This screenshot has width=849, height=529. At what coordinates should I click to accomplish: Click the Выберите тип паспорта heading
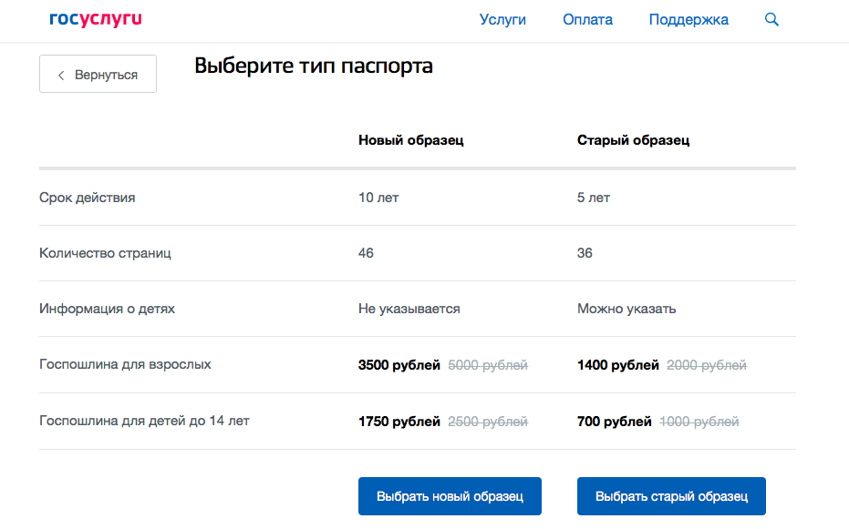tap(313, 66)
